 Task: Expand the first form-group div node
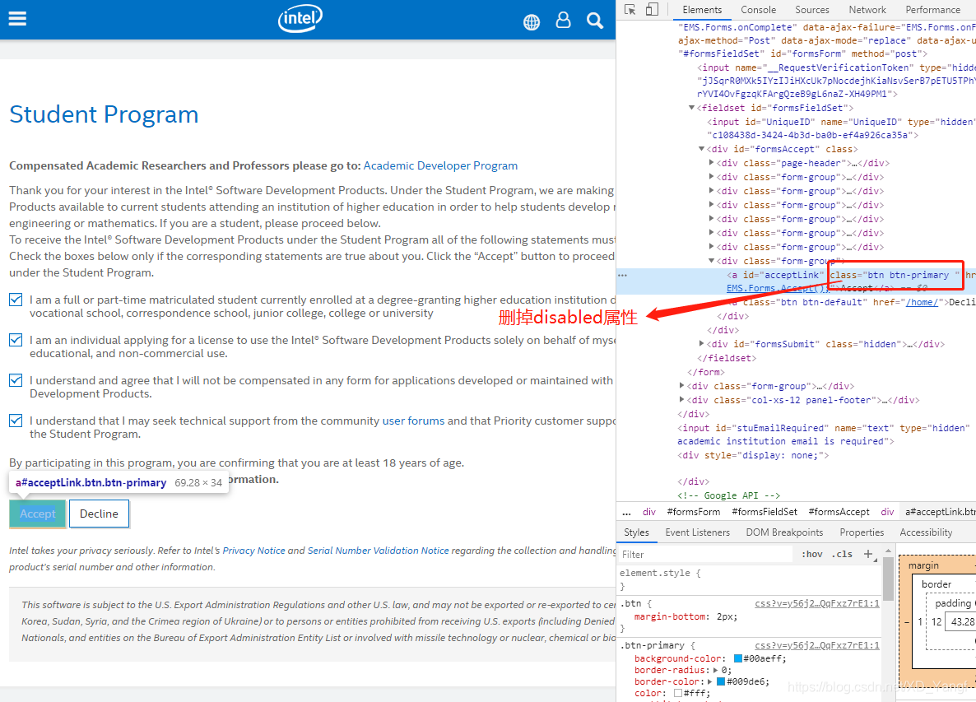pyautogui.click(x=712, y=177)
